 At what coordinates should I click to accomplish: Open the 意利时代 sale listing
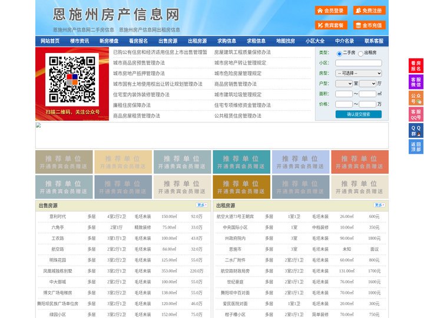point(58,217)
